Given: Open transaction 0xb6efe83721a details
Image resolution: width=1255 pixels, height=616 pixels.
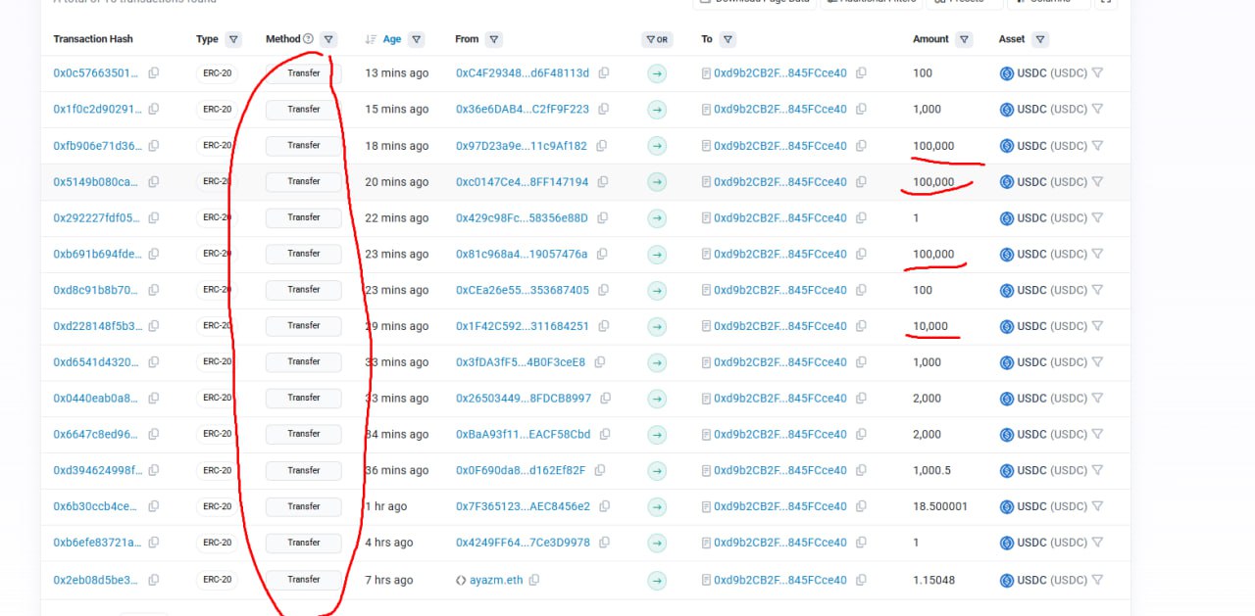Looking at the screenshot, I should pyautogui.click(x=97, y=544).
